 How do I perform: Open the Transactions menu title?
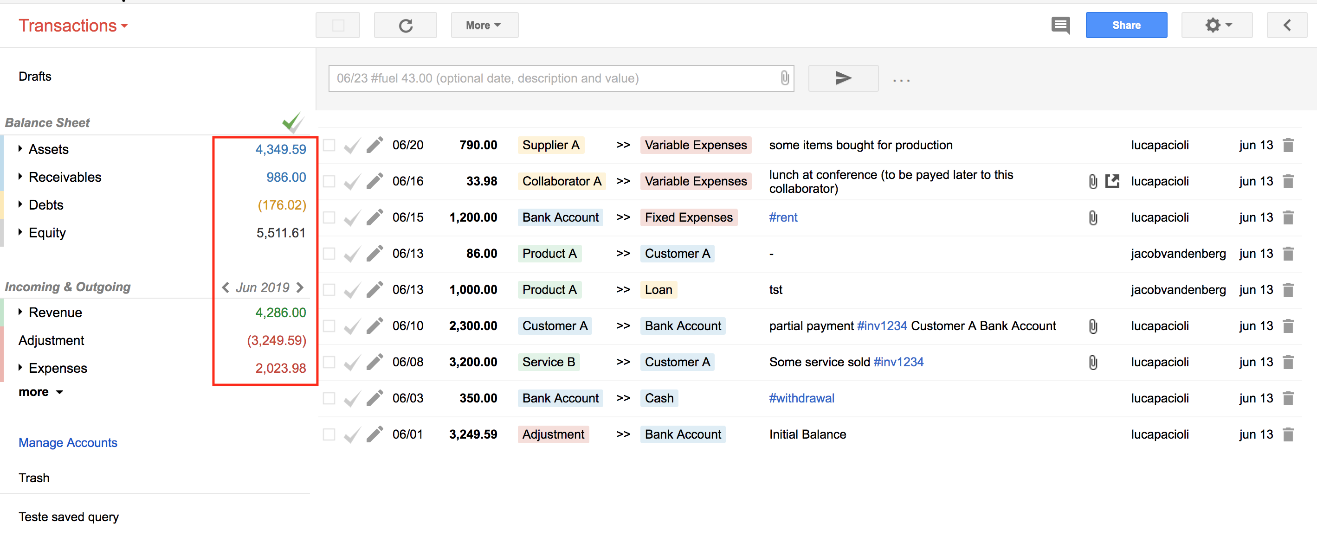72,25
